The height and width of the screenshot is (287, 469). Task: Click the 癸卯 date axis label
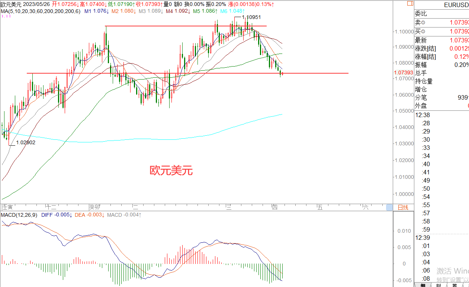click(x=95, y=207)
